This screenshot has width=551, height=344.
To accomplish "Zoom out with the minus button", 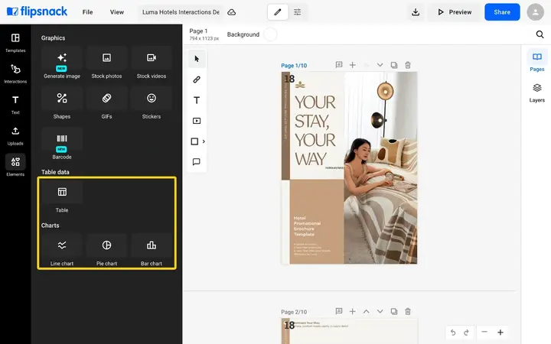I will (x=484, y=332).
